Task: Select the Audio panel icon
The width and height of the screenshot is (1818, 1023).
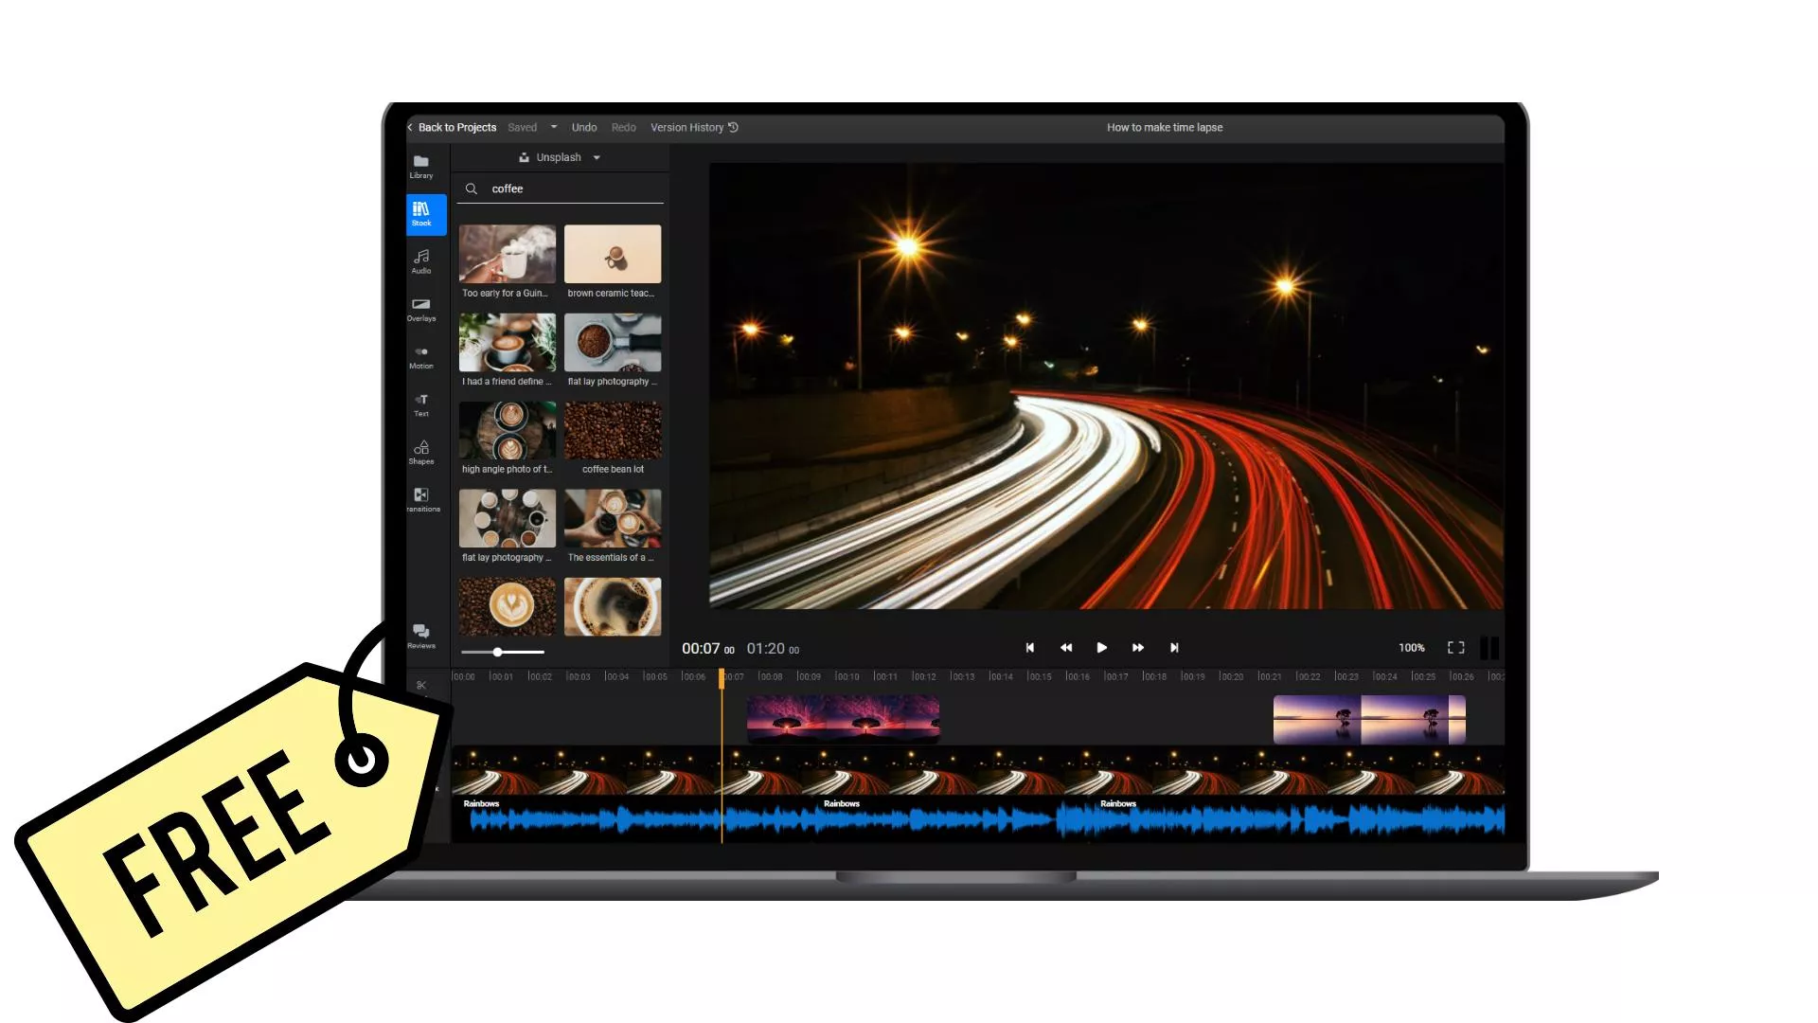Action: point(420,260)
